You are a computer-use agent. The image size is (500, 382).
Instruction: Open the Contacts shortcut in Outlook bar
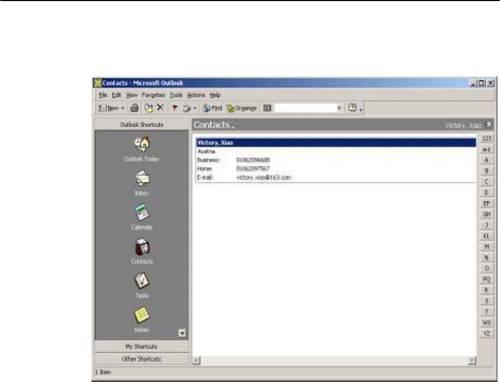[142, 251]
